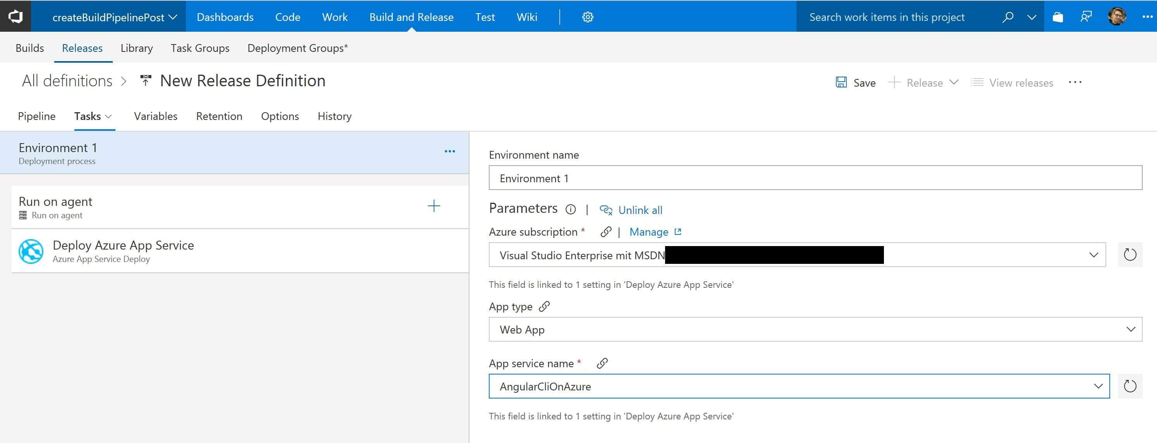
Task: Click the Parameters info icon
Action: [x=571, y=210]
